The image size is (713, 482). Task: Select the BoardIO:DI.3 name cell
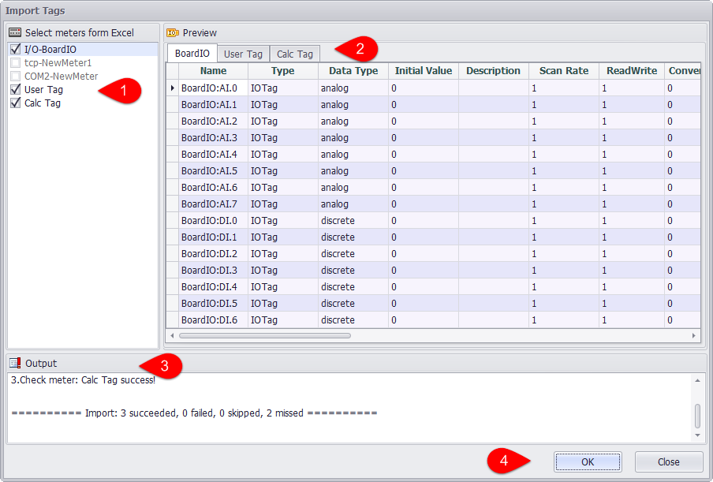(209, 271)
